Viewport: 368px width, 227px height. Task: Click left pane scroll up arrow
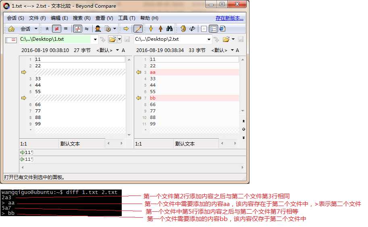pos(129,60)
